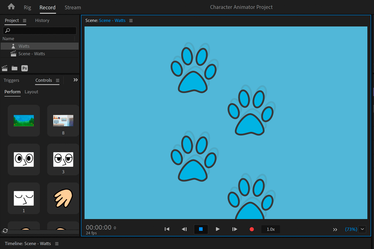Switch to the Triggers panel
This screenshot has height=249, width=374.
coord(11,80)
